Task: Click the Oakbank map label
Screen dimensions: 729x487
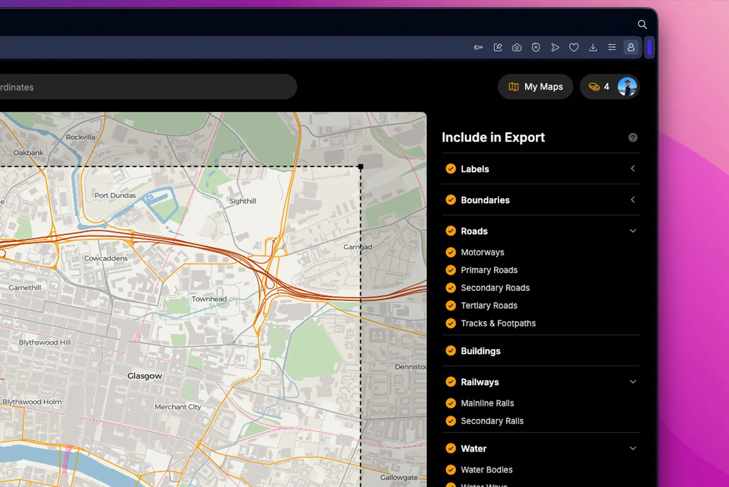Action: pyautogui.click(x=28, y=152)
